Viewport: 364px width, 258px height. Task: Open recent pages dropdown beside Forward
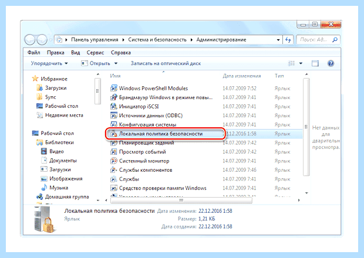(50, 40)
